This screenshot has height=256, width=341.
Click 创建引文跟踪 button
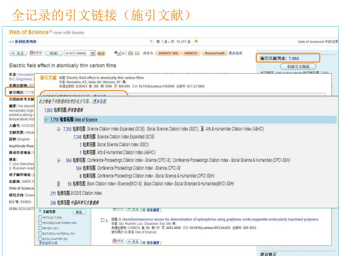(298, 66)
